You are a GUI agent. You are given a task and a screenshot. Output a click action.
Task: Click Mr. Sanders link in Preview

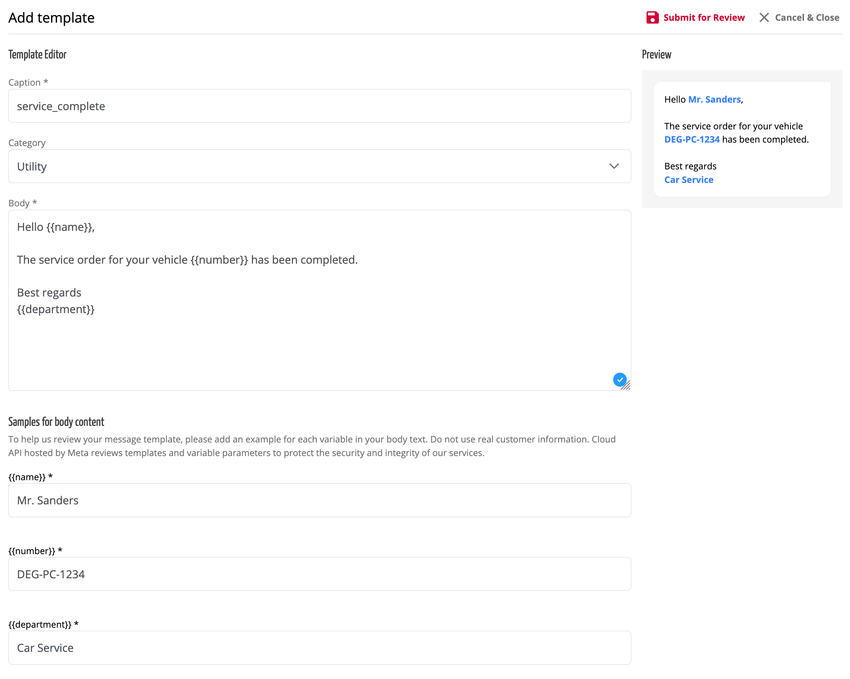click(714, 99)
